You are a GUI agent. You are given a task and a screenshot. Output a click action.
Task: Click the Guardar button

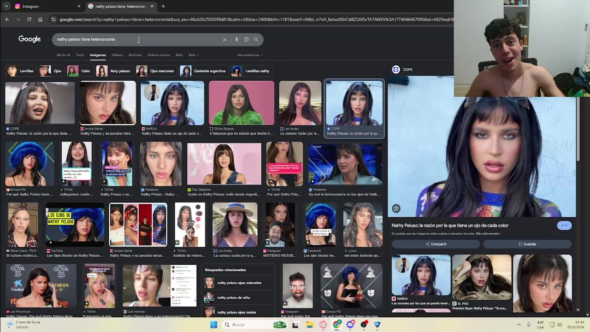[x=527, y=244]
